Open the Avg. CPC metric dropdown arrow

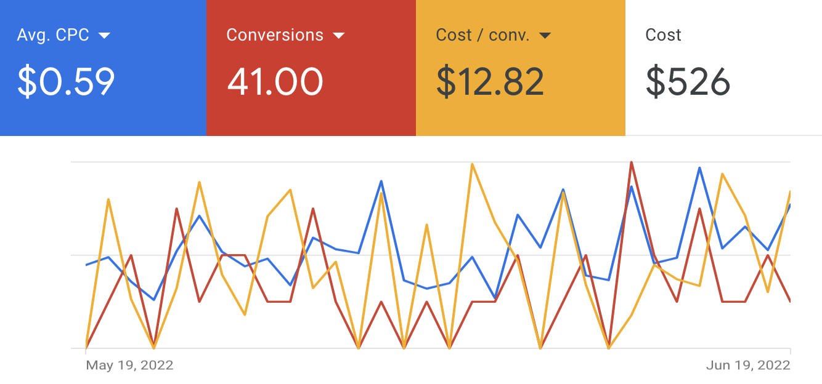tap(104, 36)
